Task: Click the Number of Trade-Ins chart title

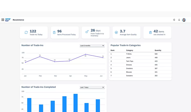Action: point(32,45)
